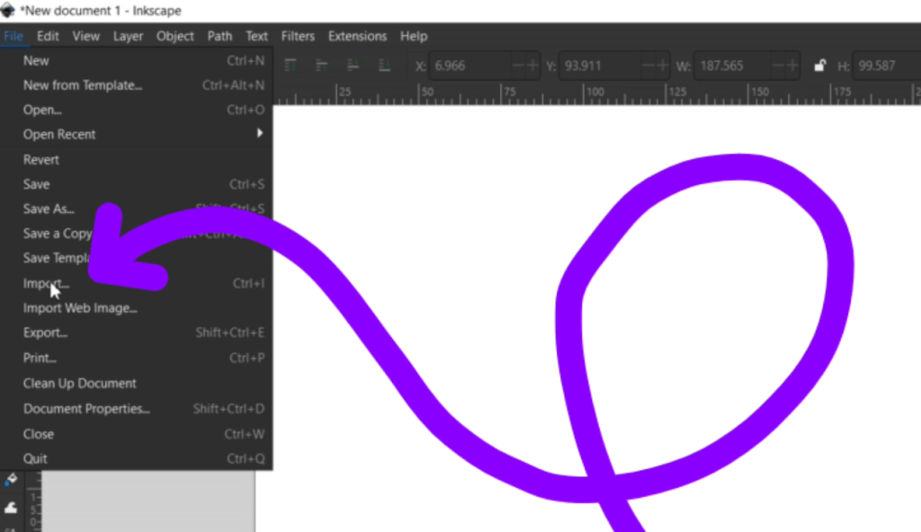Image resolution: width=921 pixels, height=532 pixels.
Task: Choose Import... from the File menu
Action: coord(46,283)
